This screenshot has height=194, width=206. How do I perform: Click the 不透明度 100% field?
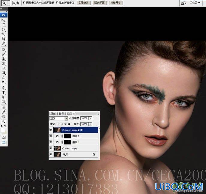[x=85, y=118]
